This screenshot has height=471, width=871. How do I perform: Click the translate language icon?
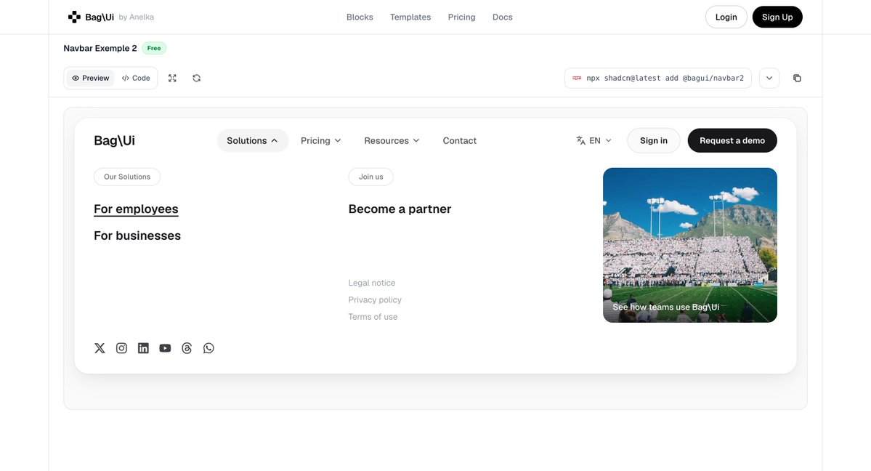coord(580,141)
